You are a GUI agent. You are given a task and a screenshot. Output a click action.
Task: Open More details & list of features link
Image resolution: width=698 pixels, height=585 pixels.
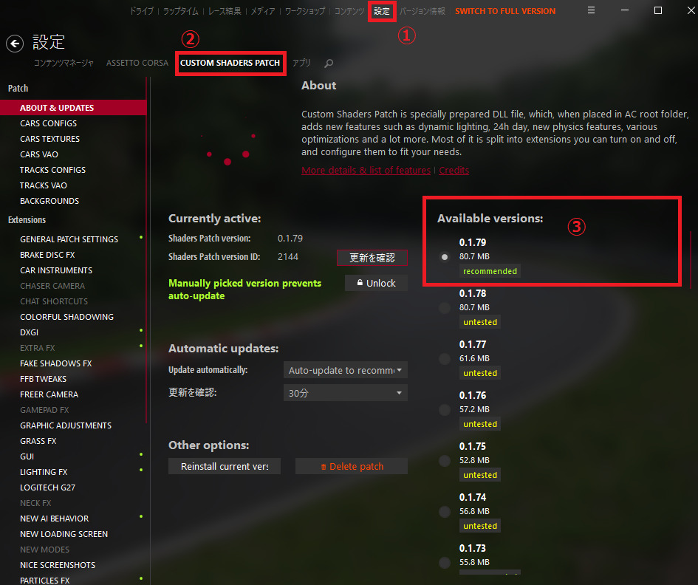click(x=366, y=170)
